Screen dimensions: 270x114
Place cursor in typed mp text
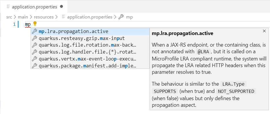[28, 24]
